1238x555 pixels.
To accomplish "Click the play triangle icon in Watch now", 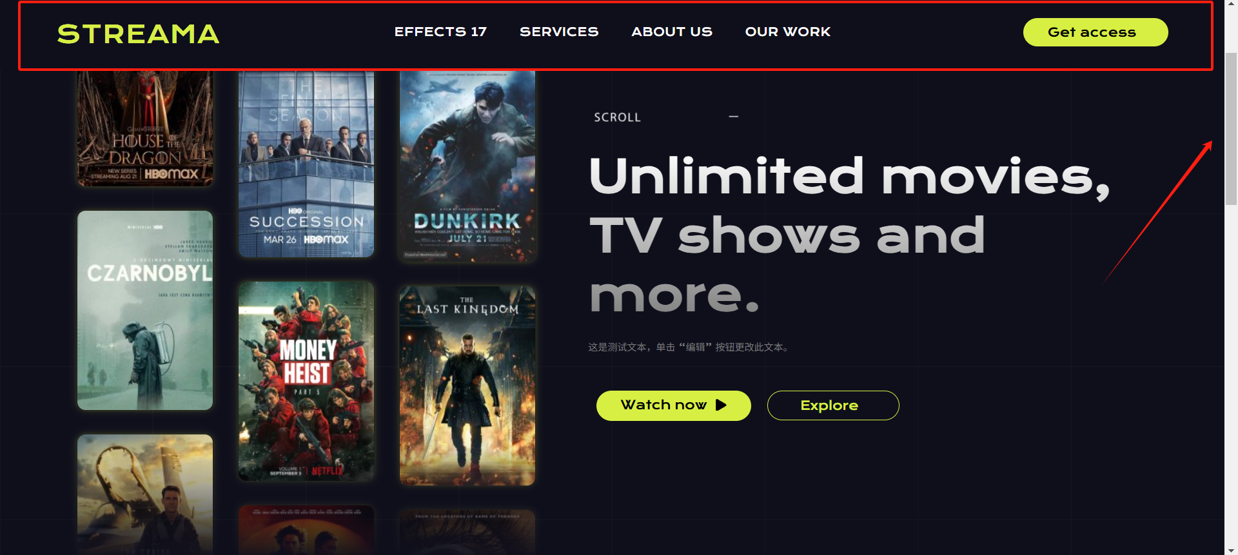I will [x=721, y=405].
